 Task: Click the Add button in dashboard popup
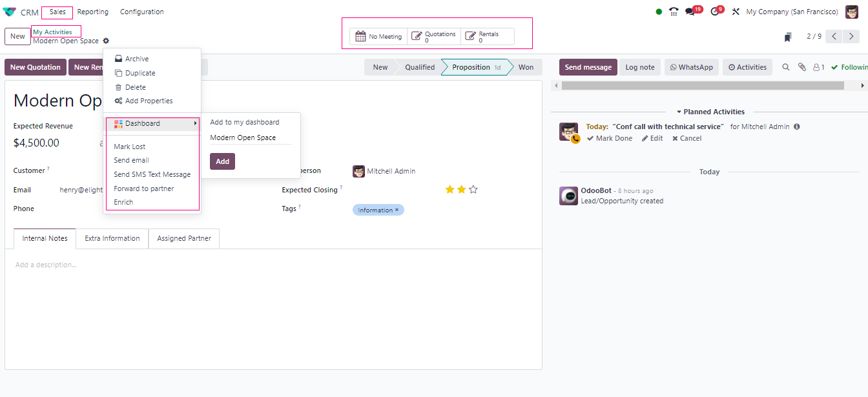pyautogui.click(x=222, y=161)
